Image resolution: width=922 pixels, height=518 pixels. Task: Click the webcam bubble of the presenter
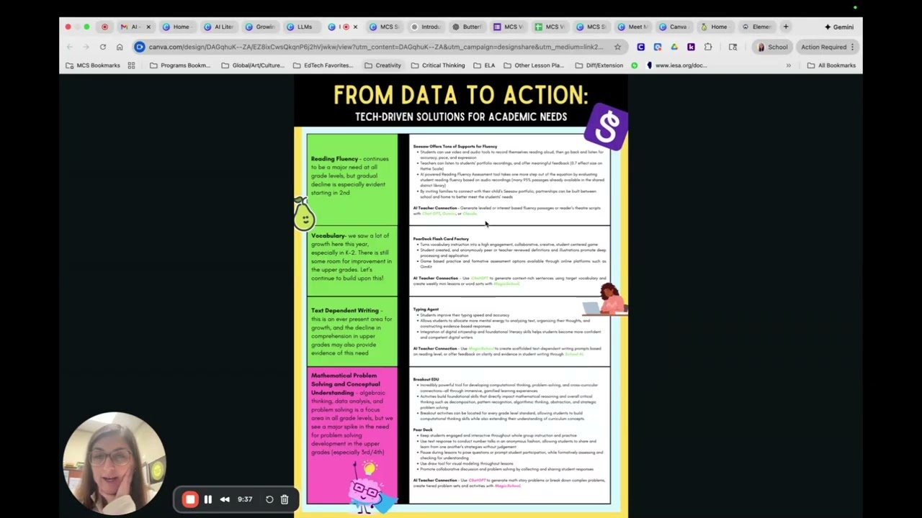click(x=114, y=463)
